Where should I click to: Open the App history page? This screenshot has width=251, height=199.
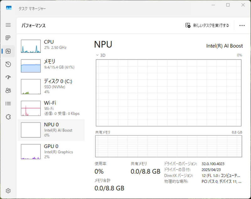click(8, 64)
